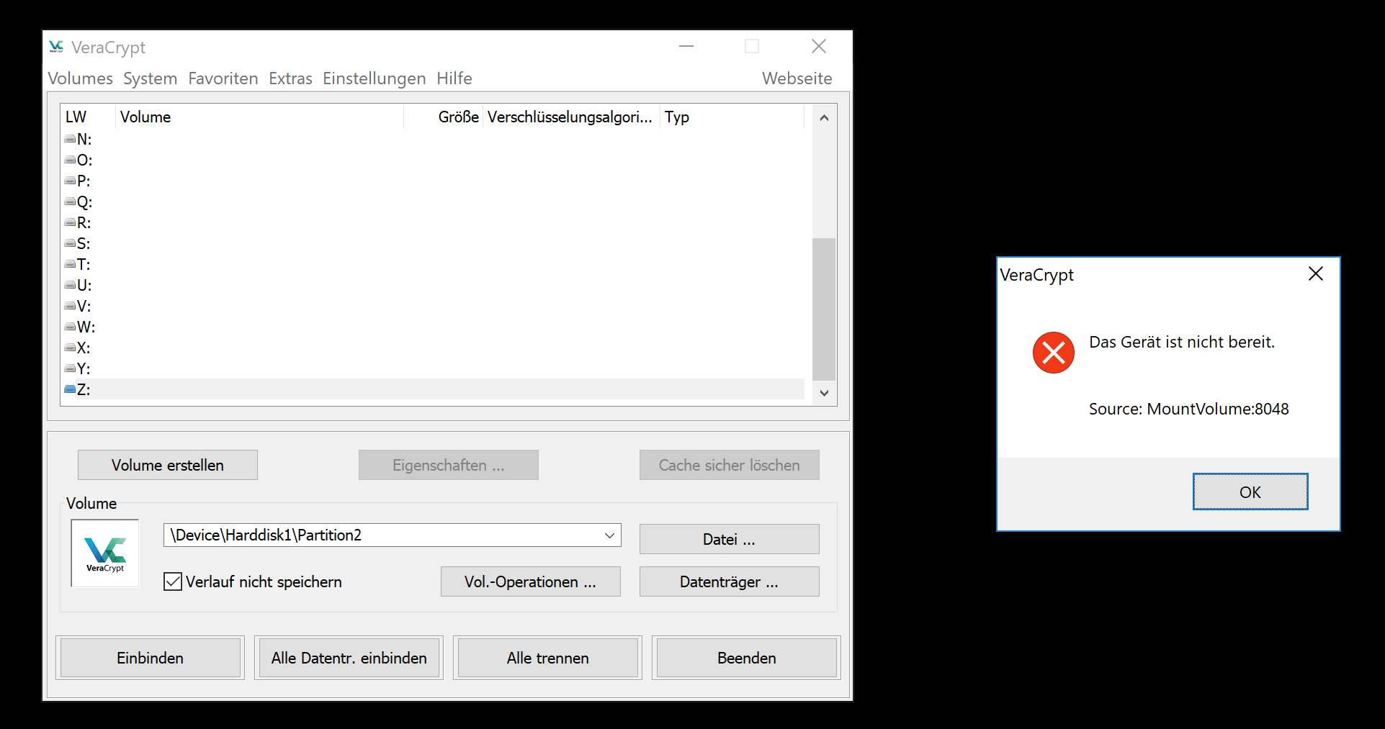Expand the volume path dropdown arrow
Viewport: 1385px width, 729px height.
tap(609, 535)
